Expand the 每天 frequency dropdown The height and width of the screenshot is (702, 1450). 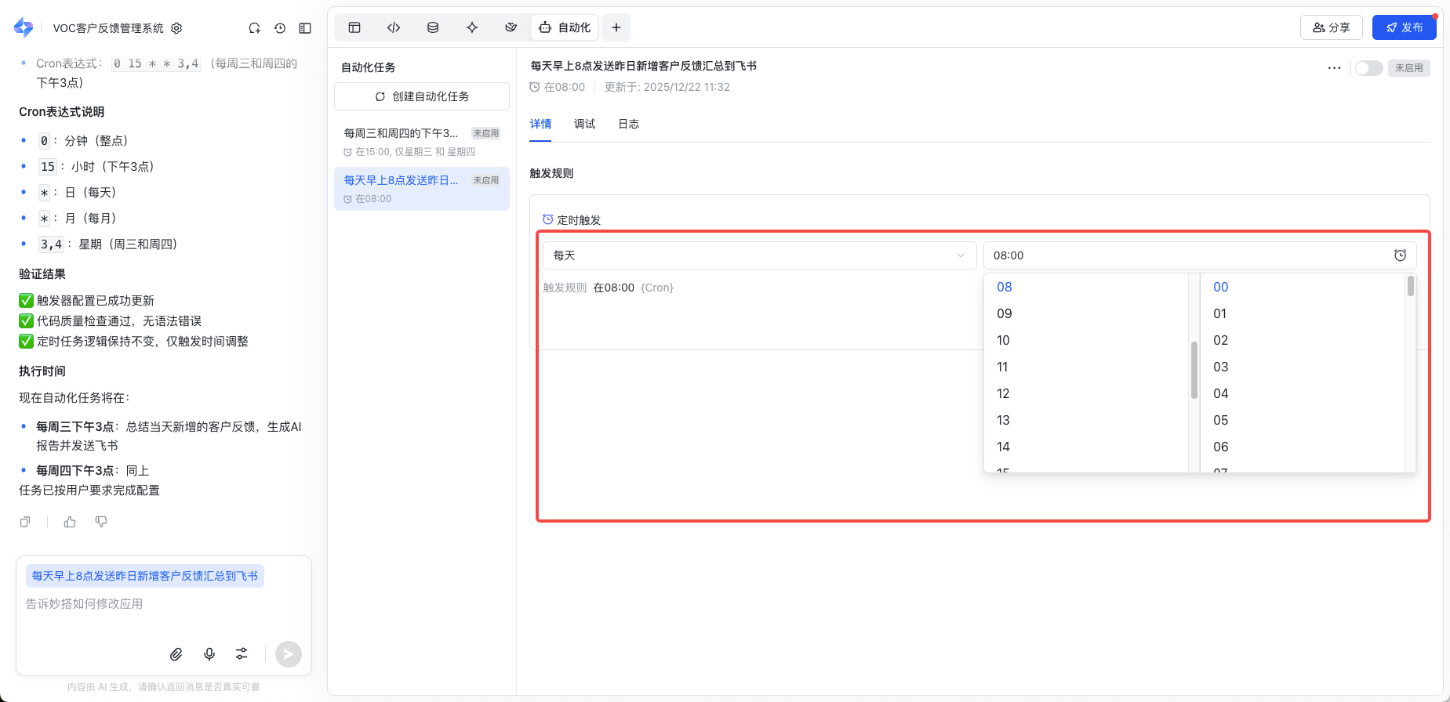coord(759,255)
